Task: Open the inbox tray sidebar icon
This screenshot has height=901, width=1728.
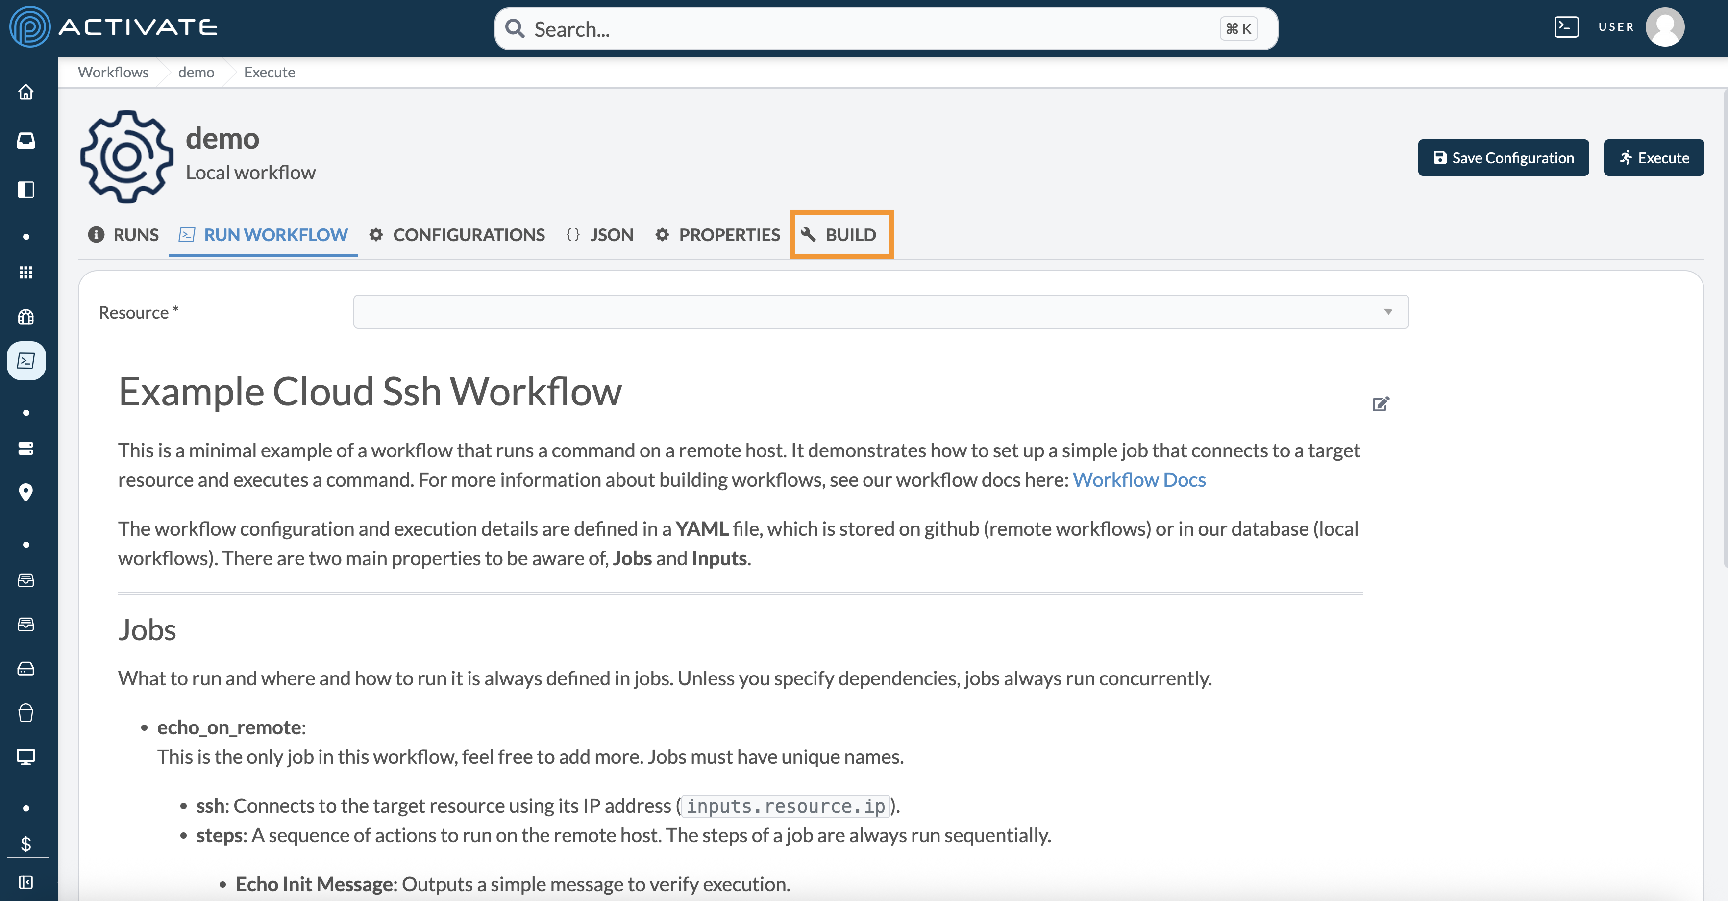Action: tap(25, 140)
